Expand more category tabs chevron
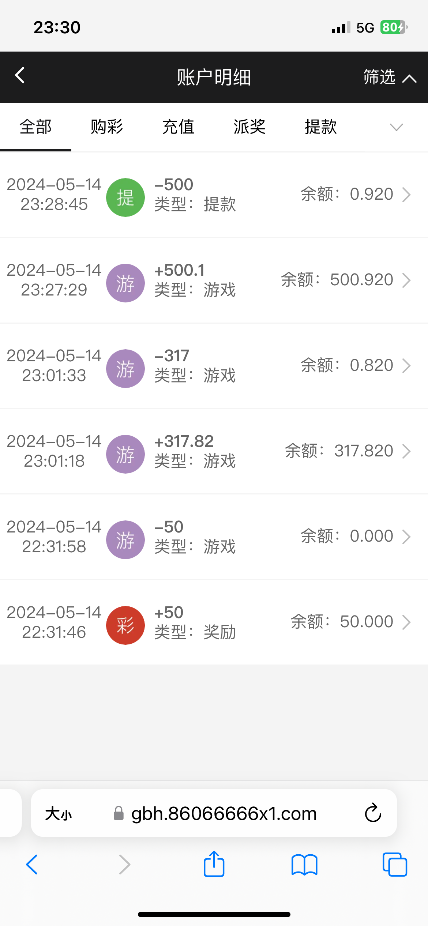The width and height of the screenshot is (428, 926). (396, 127)
